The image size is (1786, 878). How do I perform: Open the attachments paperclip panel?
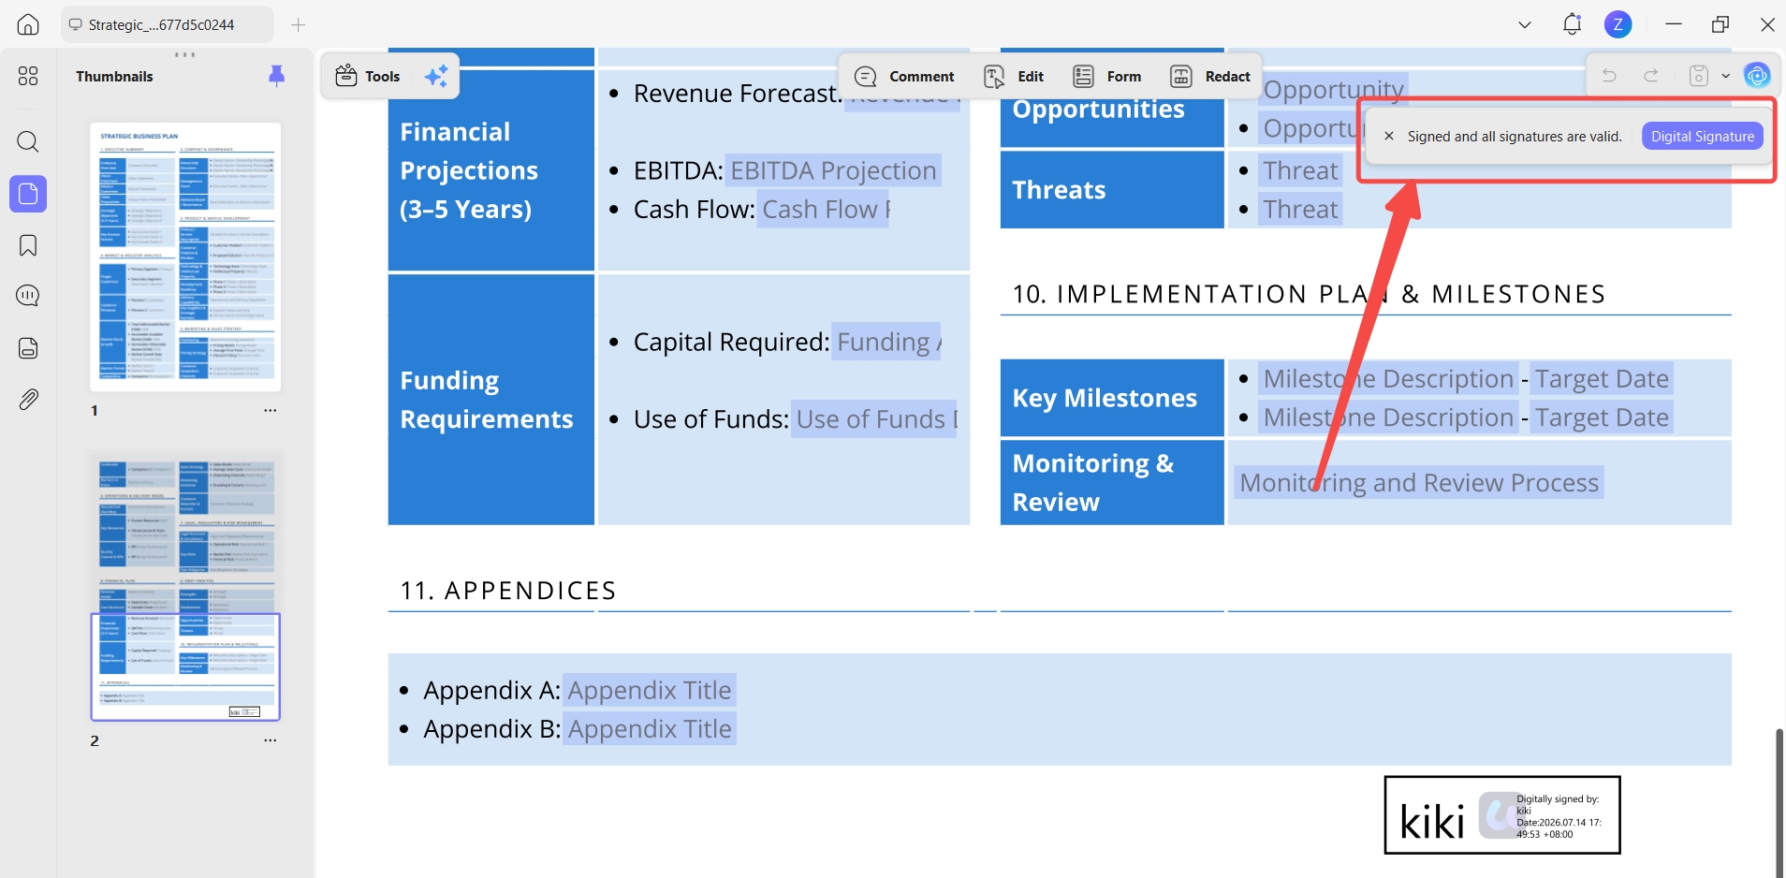[x=28, y=400]
